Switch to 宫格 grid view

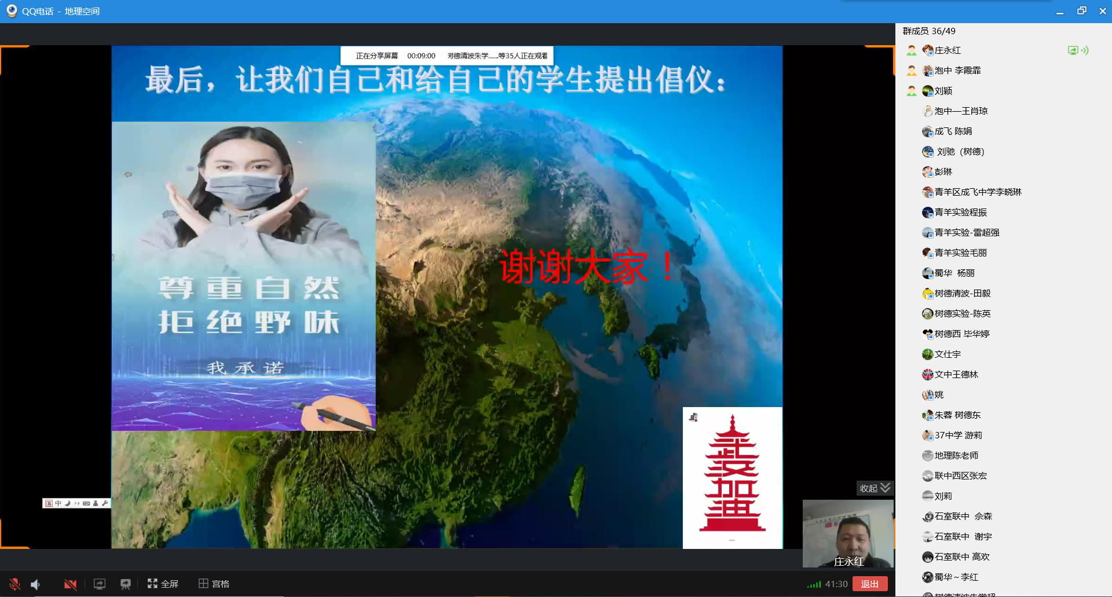(x=214, y=584)
